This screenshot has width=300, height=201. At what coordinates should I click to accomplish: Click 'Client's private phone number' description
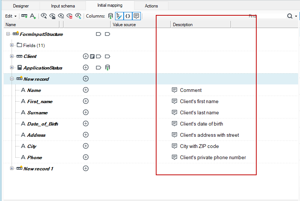pos(213,157)
